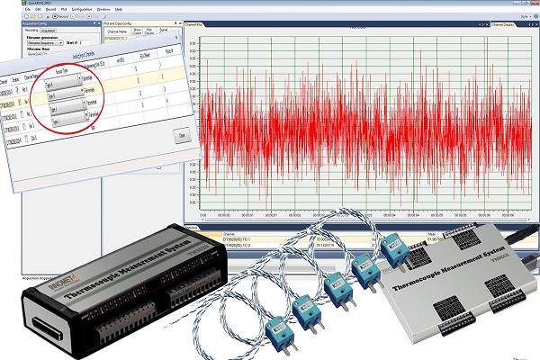This screenshot has height=360, width=540.
Task: Close the Plot and Data Config panel
Action: click(x=180, y=23)
